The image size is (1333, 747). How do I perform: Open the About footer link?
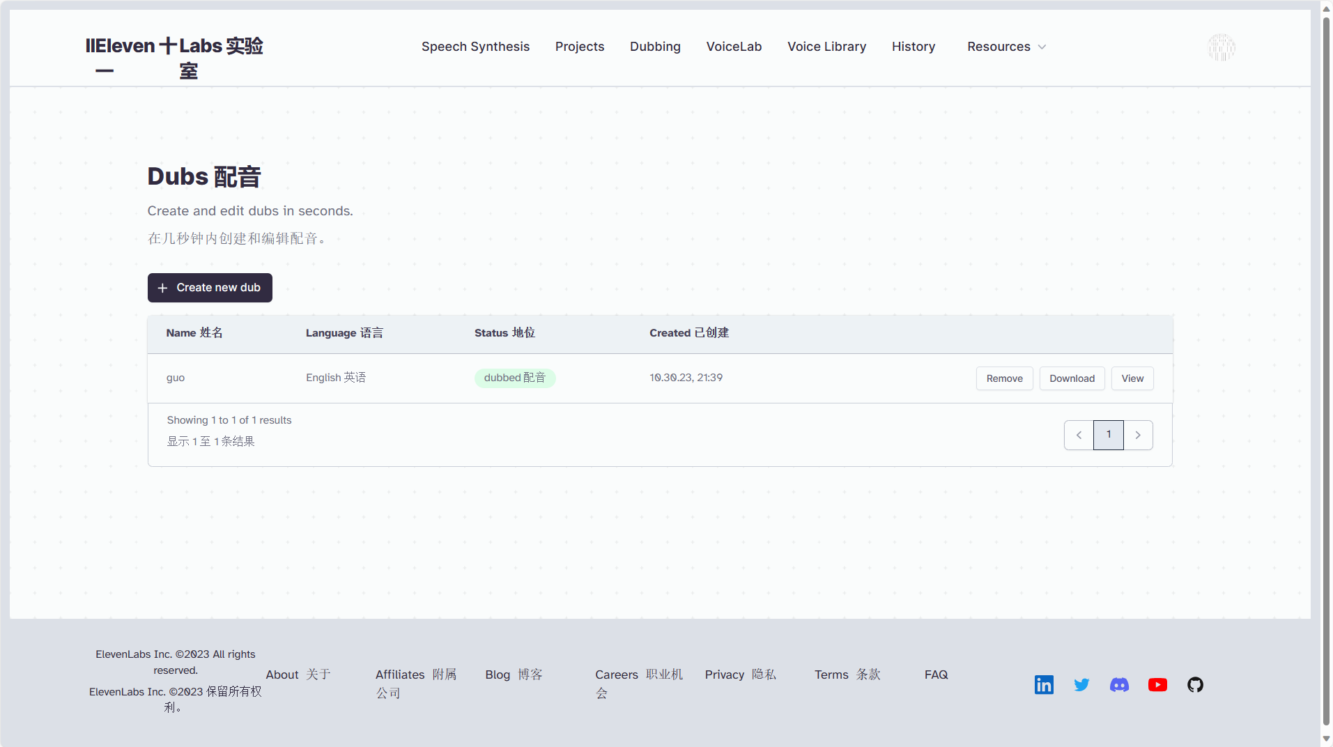coord(298,675)
